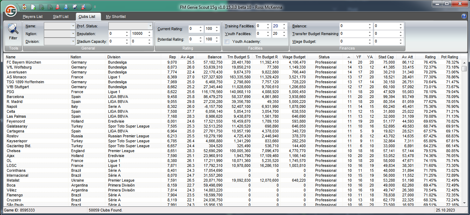Screen dimensions: 470x215
Task: Click the Reputation maximum field showing 10000
Action: click(141, 34)
